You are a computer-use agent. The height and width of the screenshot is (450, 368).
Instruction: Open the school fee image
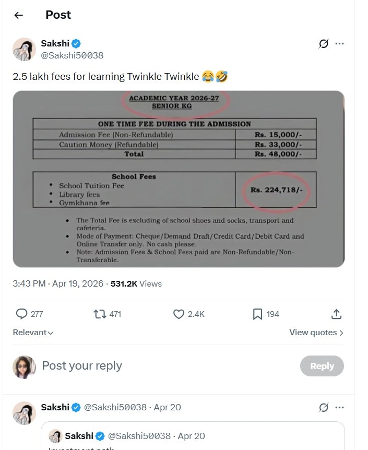pos(179,179)
